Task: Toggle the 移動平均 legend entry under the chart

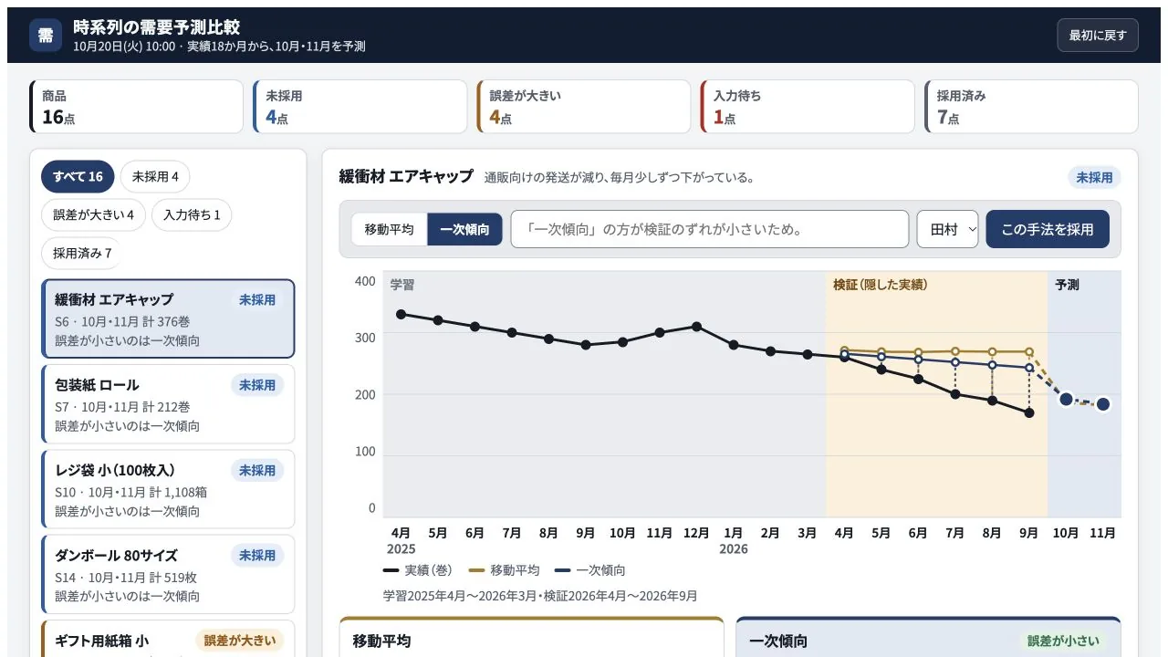Action: (x=504, y=570)
